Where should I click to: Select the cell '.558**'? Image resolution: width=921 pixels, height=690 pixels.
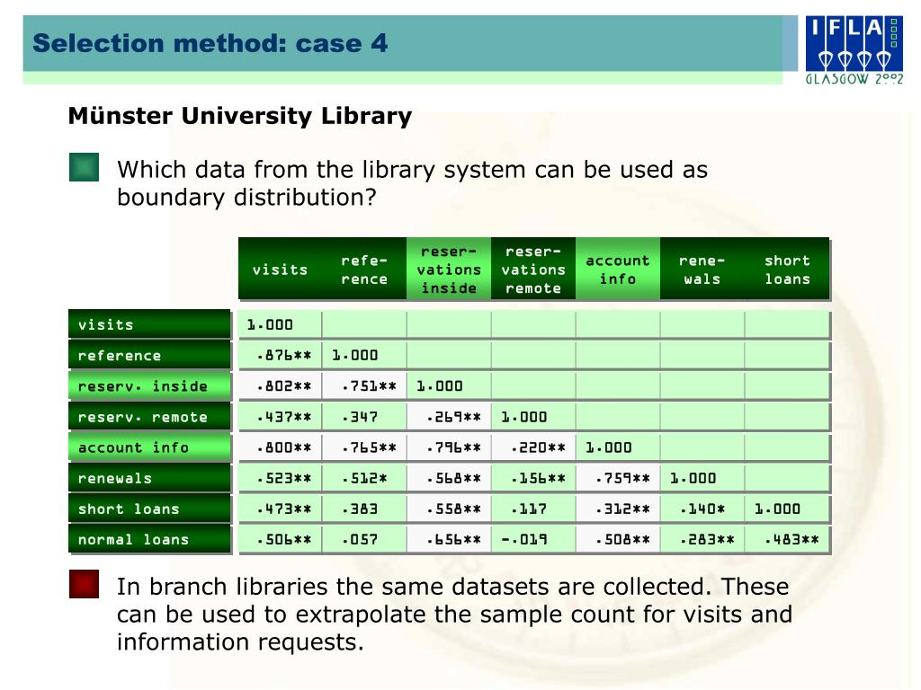pyautogui.click(x=449, y=509)
